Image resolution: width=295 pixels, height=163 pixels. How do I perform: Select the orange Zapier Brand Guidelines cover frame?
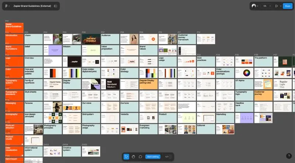(14, 28)
